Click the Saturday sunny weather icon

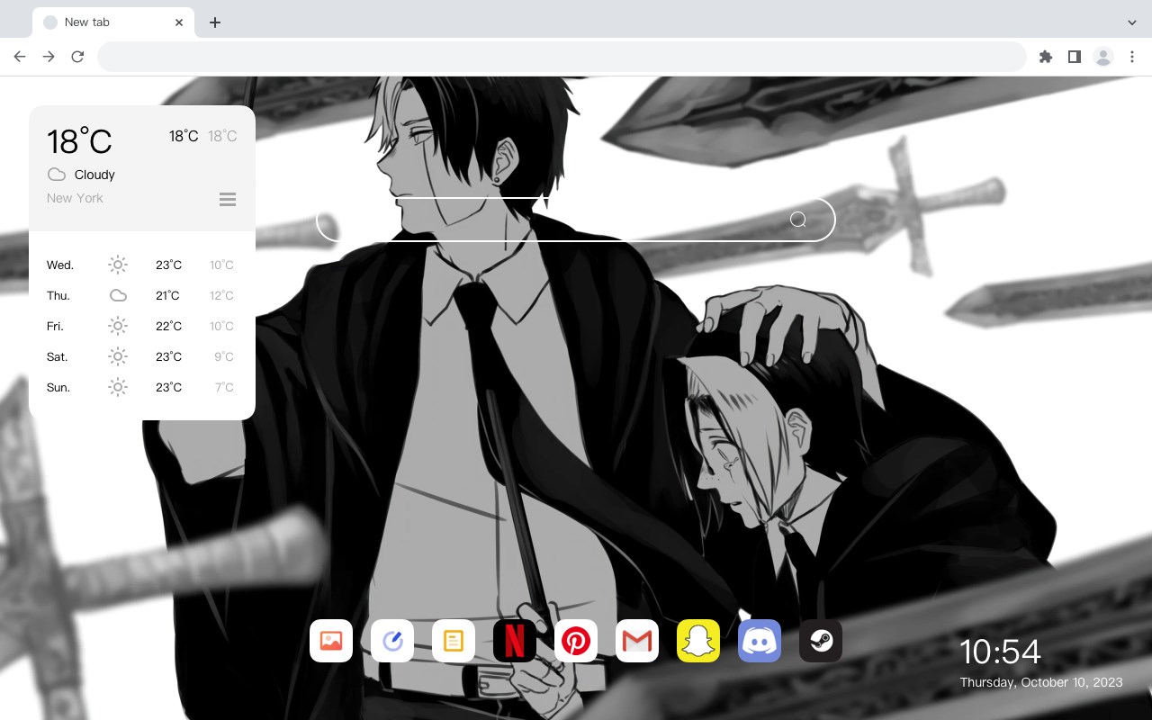(x=118, y=356)
